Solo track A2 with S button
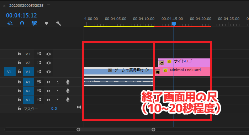Screen dimensions: 249x135 tap(58, 91)
